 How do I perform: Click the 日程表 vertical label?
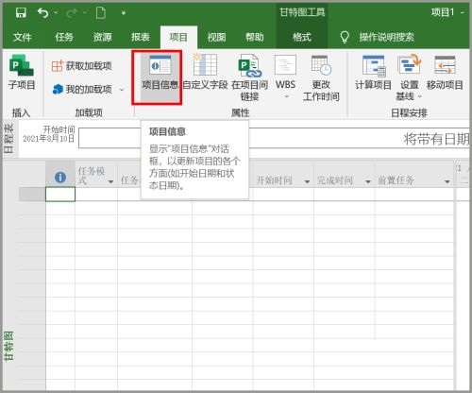click(x=8, y=138)
